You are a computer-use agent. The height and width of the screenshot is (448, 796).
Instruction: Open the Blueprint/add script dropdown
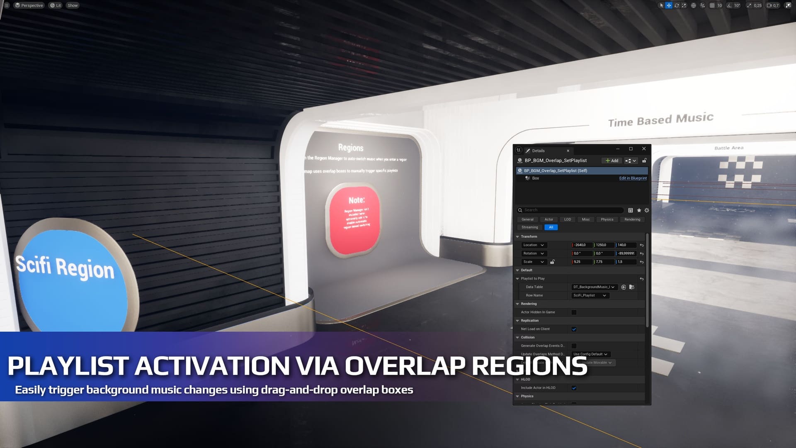point(630,161)
